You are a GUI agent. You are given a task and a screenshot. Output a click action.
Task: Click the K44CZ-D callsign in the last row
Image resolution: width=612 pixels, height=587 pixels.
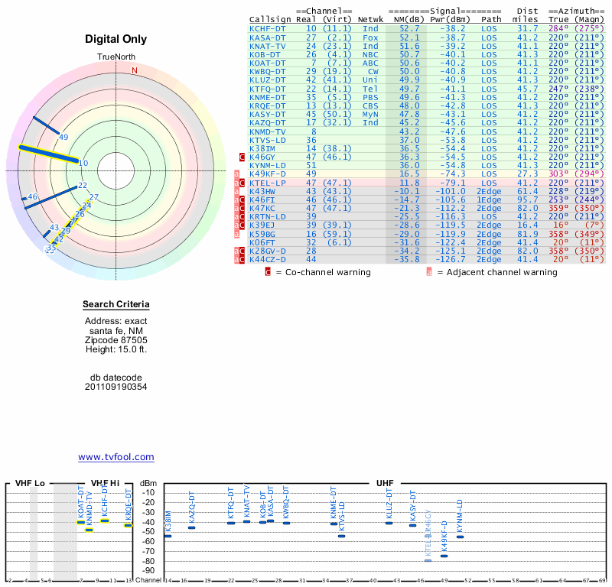267,260
